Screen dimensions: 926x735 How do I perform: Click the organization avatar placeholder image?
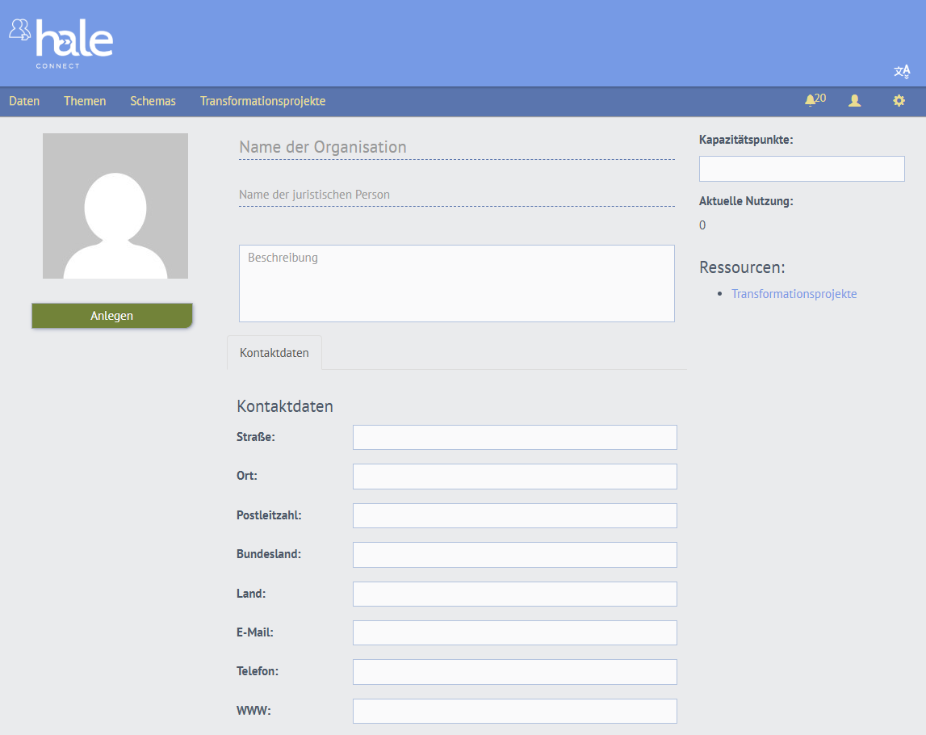[115, 205]
